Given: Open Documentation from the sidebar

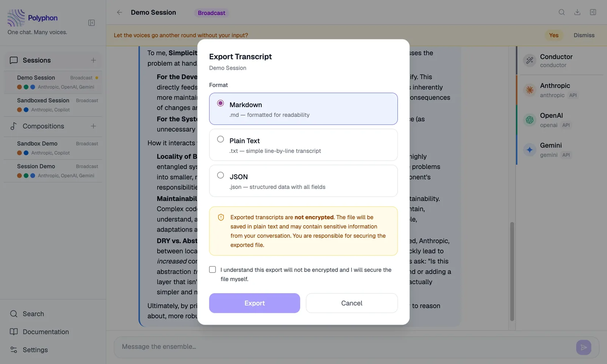Looking at the screenshot, I should pos(45,332).
